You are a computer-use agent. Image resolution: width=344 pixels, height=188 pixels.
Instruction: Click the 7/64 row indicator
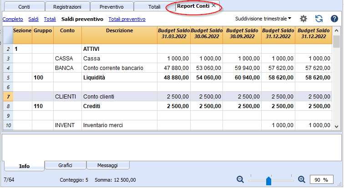pos(9,180)
